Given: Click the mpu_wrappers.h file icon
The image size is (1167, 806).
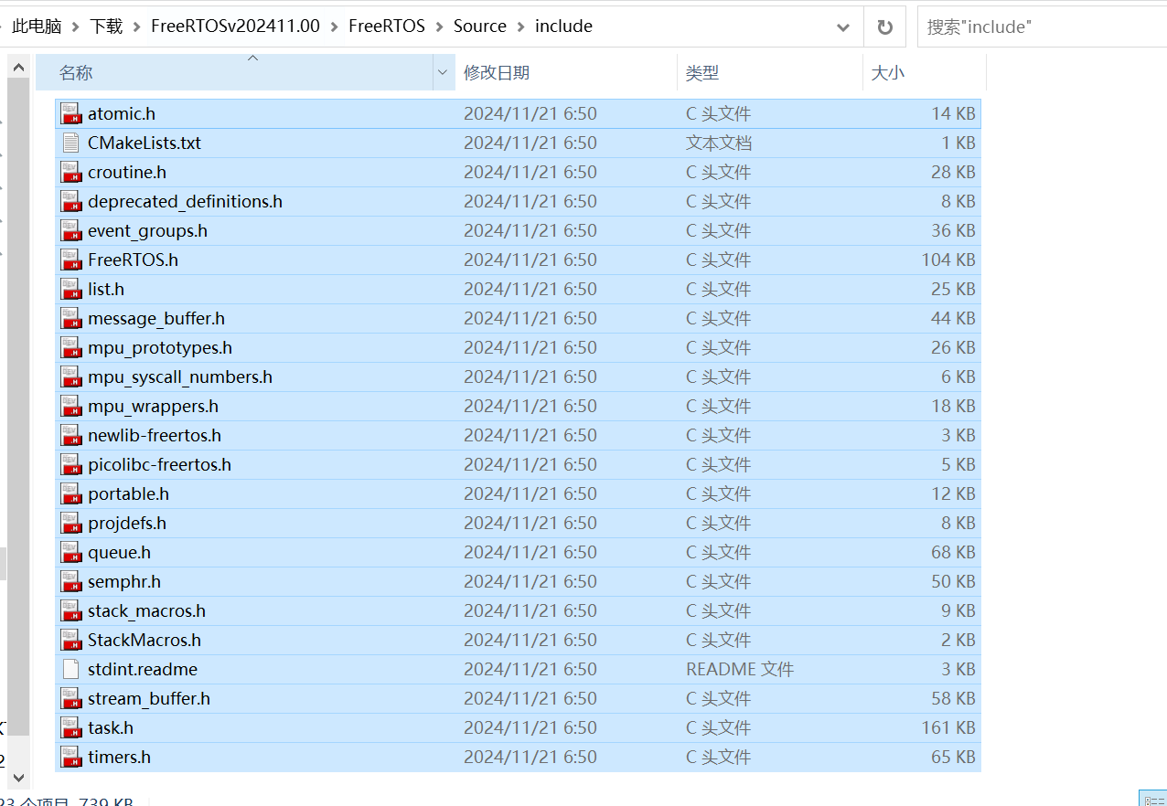Looking at the screenshot, I should click(71, 406).
